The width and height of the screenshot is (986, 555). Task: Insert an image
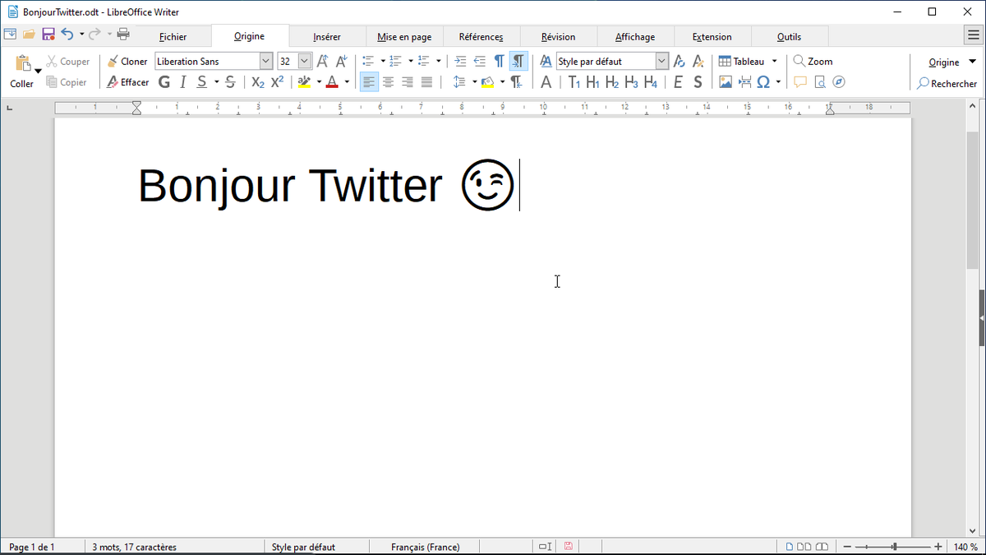(x=726, y=82)
